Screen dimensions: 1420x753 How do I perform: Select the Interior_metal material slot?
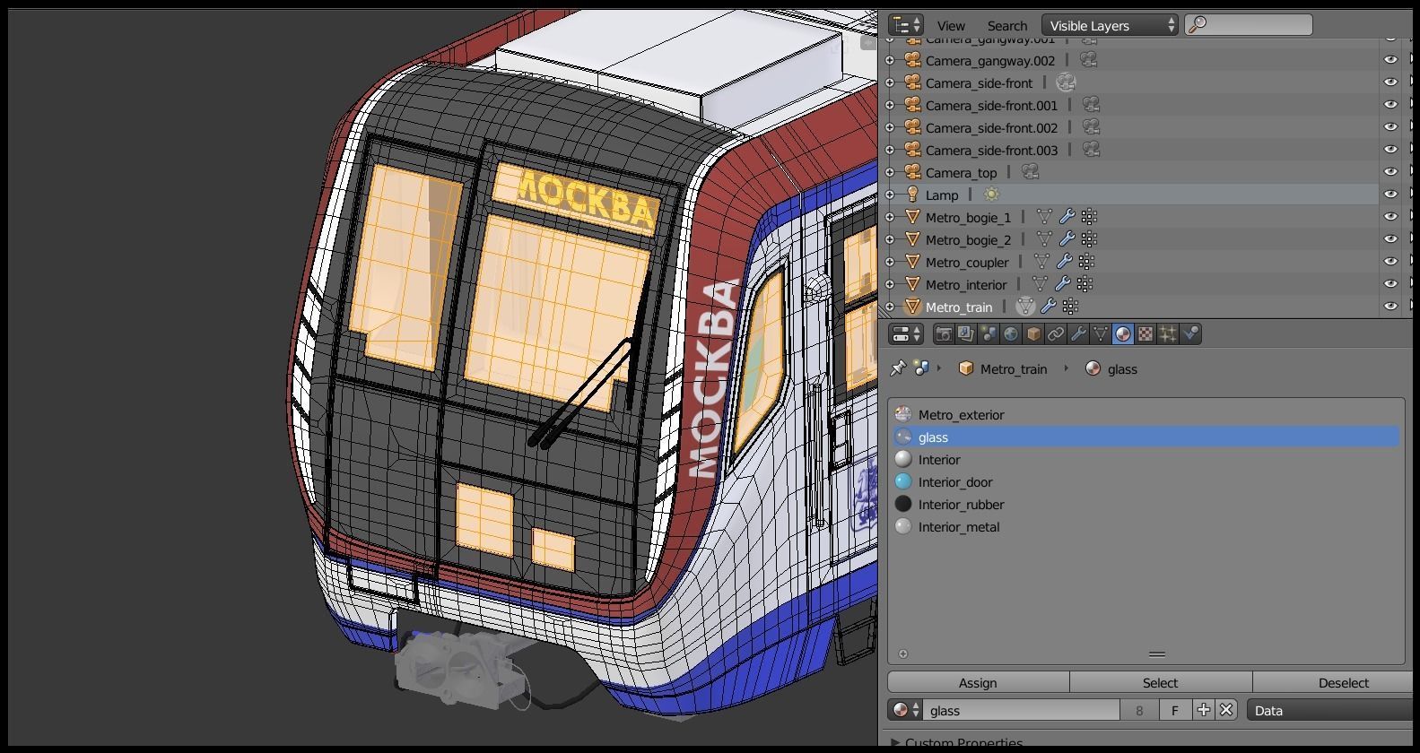(1146, 526)
